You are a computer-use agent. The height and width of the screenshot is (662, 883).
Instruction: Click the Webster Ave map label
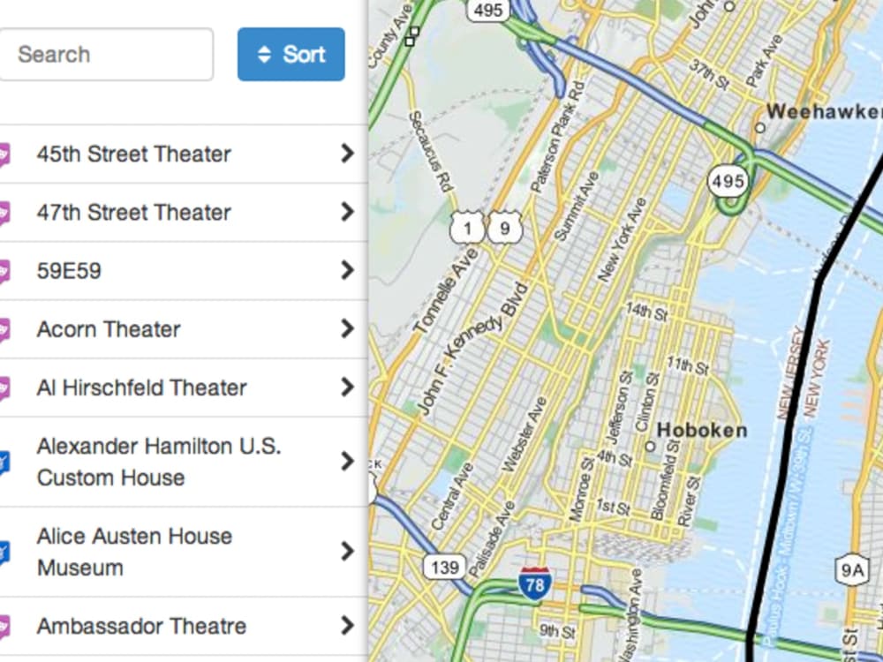pyautogui.click(x=525, y=434)
